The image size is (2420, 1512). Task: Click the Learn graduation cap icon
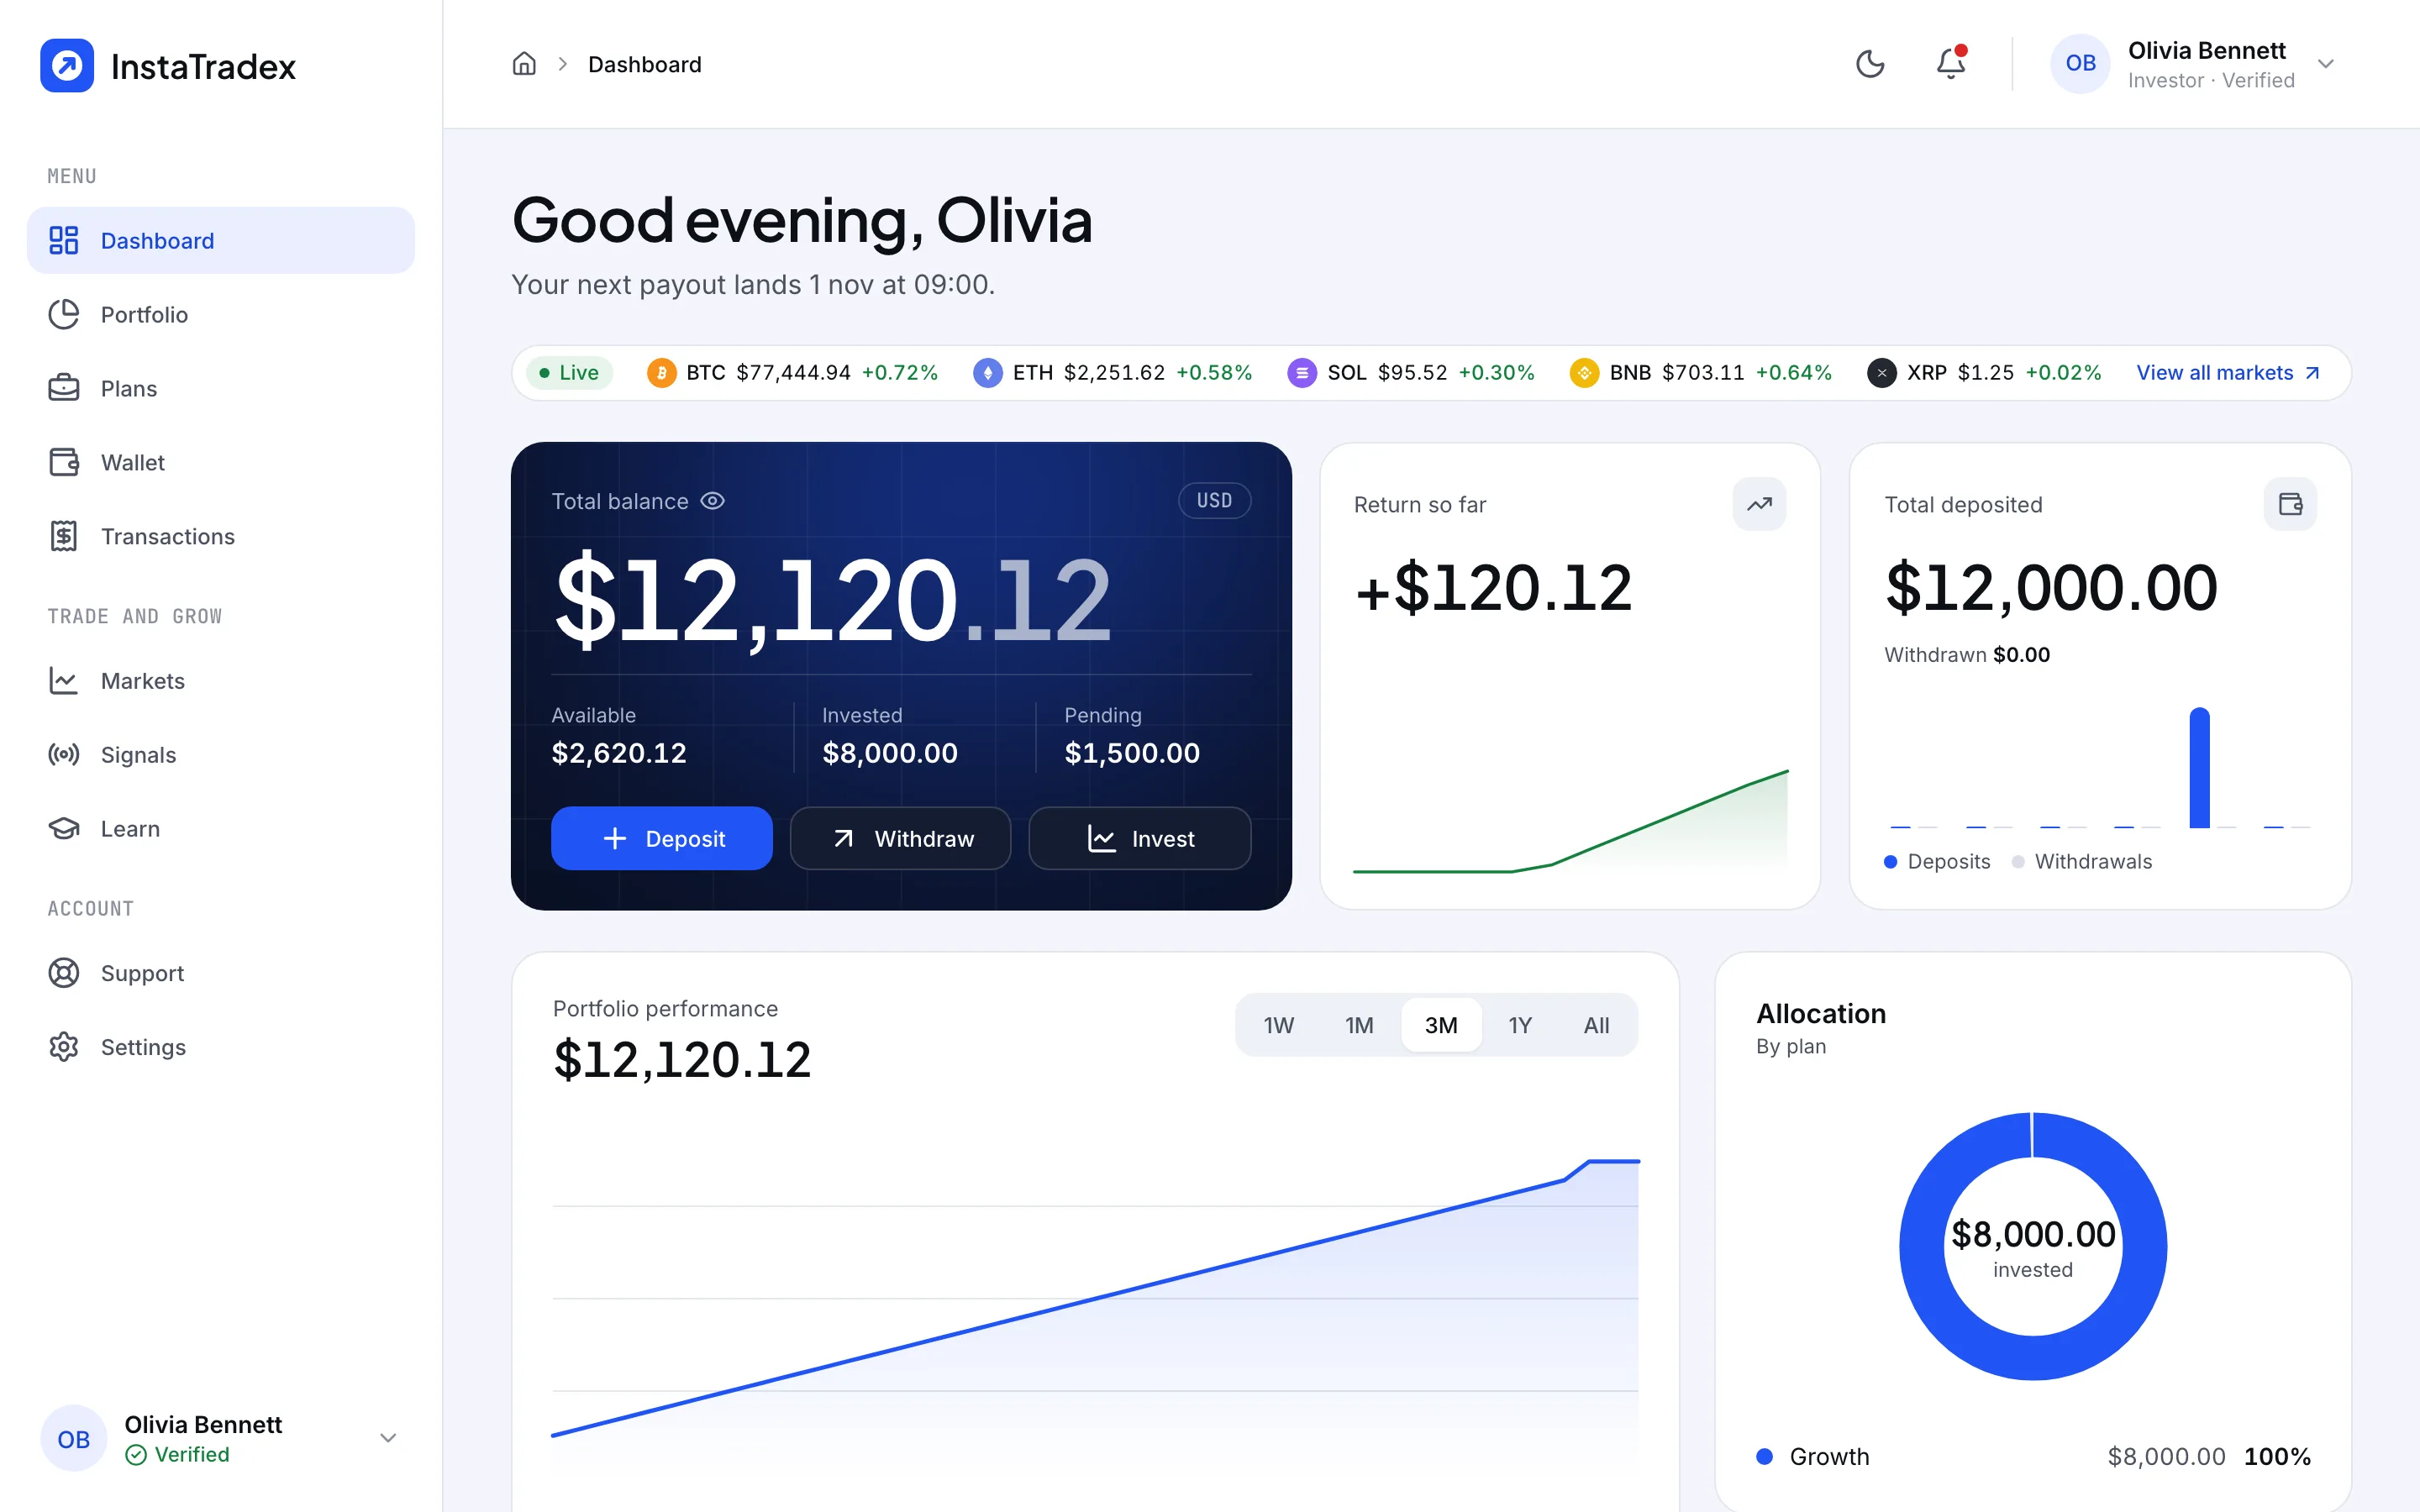click(x=64, y=829)
